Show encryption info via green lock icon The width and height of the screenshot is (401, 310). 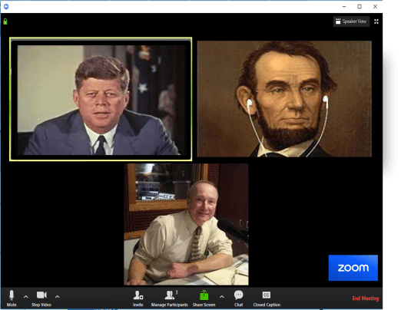pos(5,21)
